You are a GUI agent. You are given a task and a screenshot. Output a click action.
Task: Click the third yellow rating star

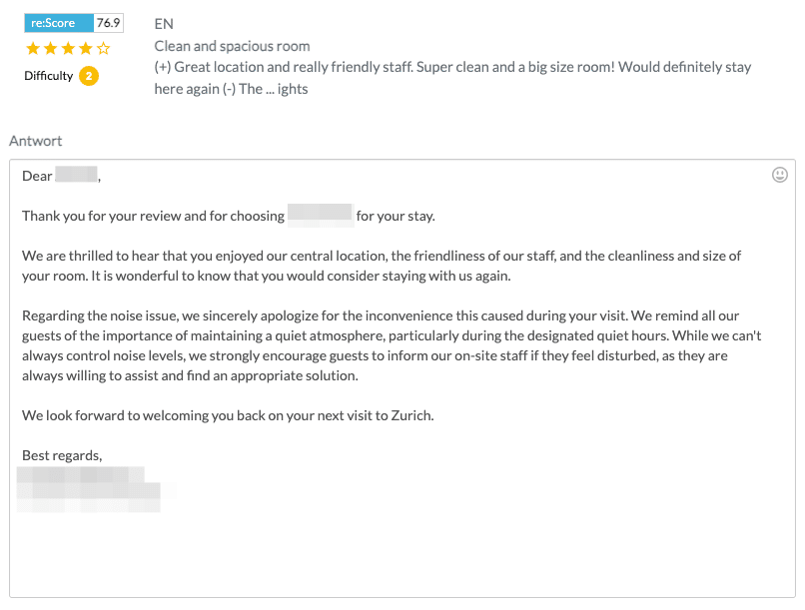[68, 49]
